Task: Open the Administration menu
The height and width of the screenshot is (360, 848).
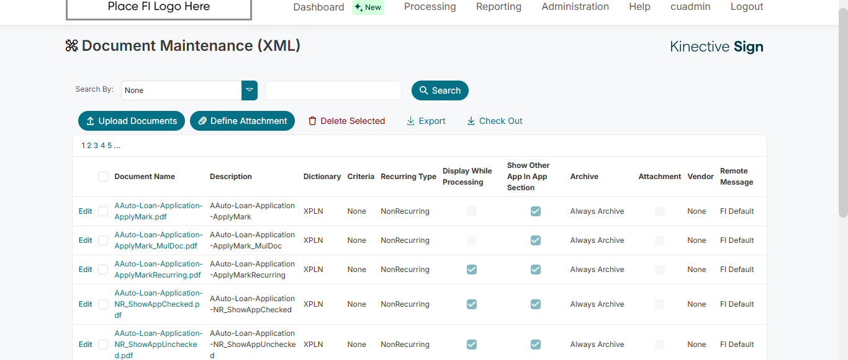Action: pos(575,7)
